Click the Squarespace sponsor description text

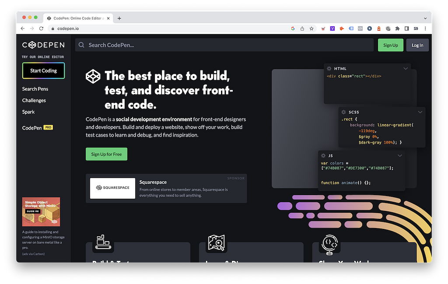(x=184, y=192)
